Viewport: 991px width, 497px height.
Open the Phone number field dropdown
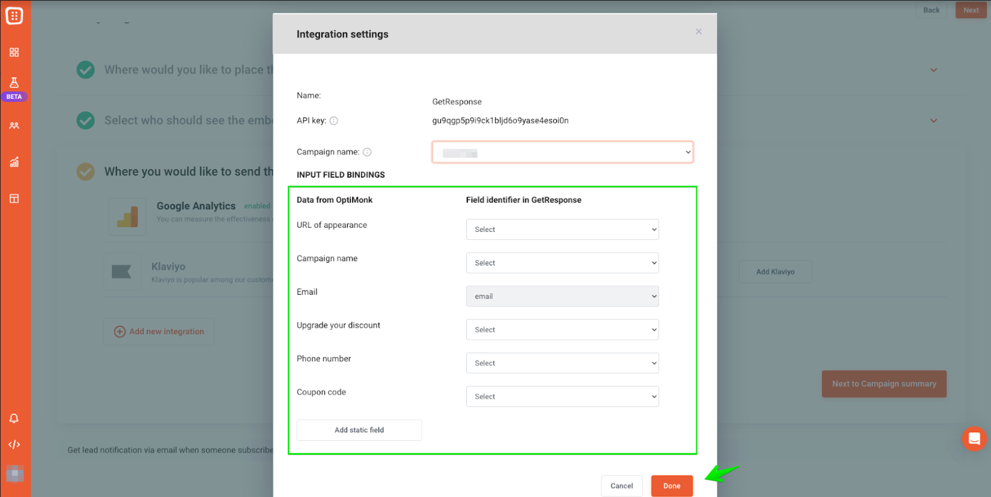pos(562,363)
